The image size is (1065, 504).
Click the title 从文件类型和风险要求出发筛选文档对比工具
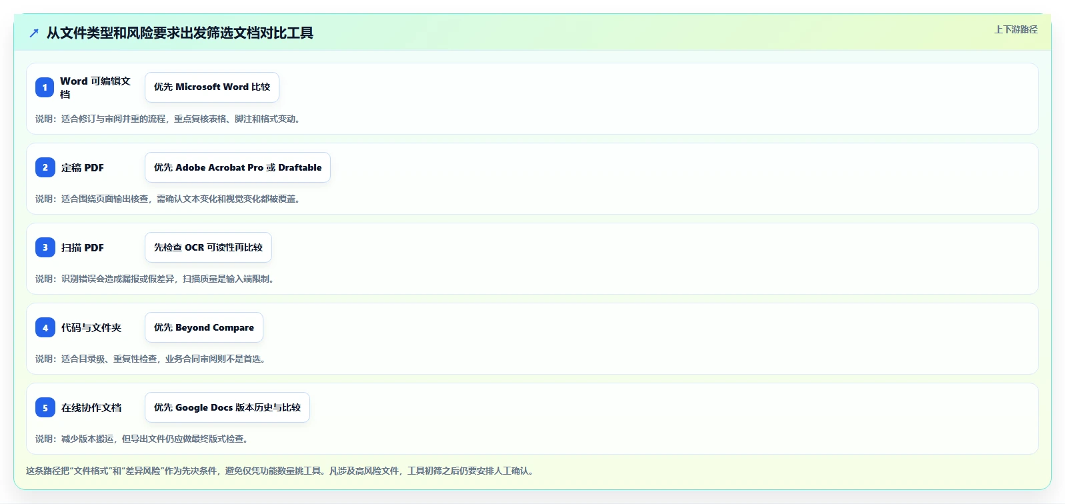click(180, 33)
